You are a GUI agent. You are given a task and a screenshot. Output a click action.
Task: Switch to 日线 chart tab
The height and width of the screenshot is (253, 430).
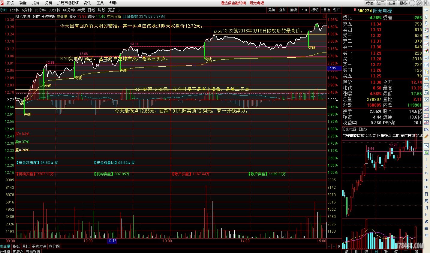pyautogui.click(x=92, y=10)
